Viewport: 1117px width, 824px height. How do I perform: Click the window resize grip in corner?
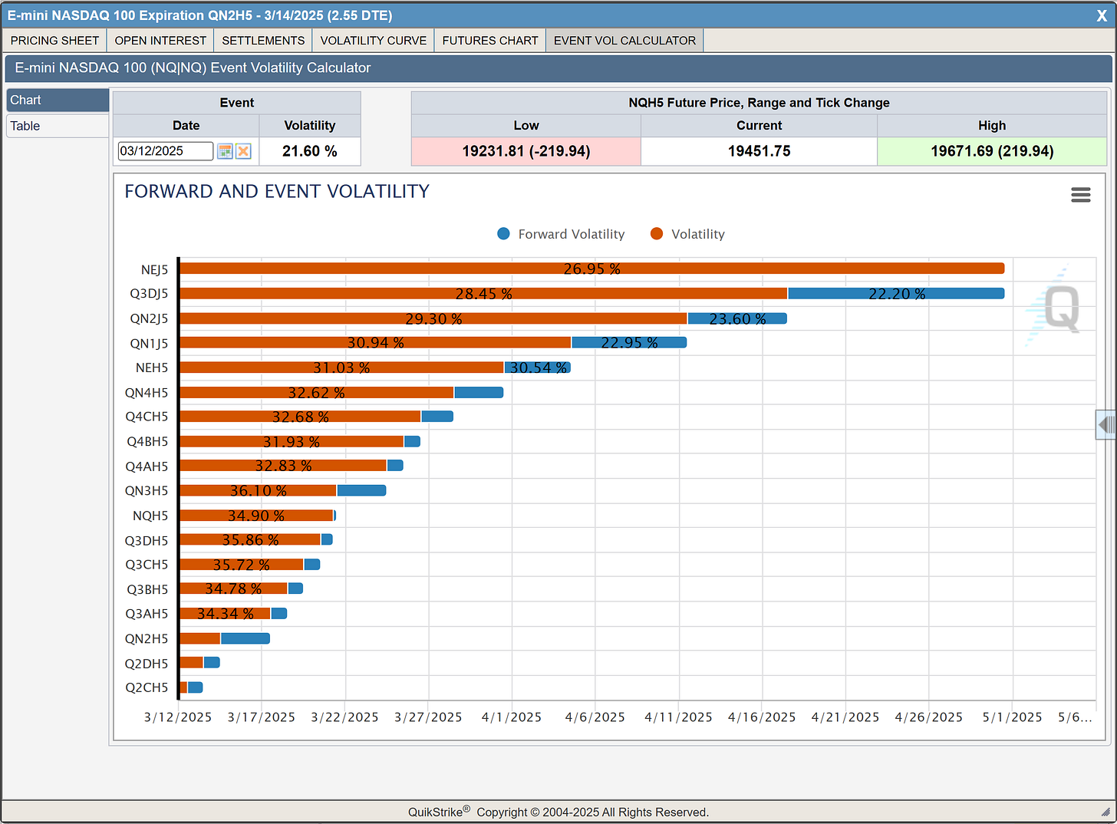(x=1105, y=812)
